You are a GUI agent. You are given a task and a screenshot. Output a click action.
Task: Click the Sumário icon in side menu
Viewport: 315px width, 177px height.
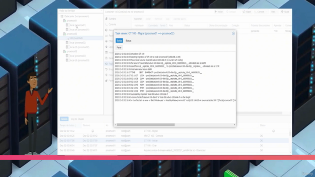(106, 19)
